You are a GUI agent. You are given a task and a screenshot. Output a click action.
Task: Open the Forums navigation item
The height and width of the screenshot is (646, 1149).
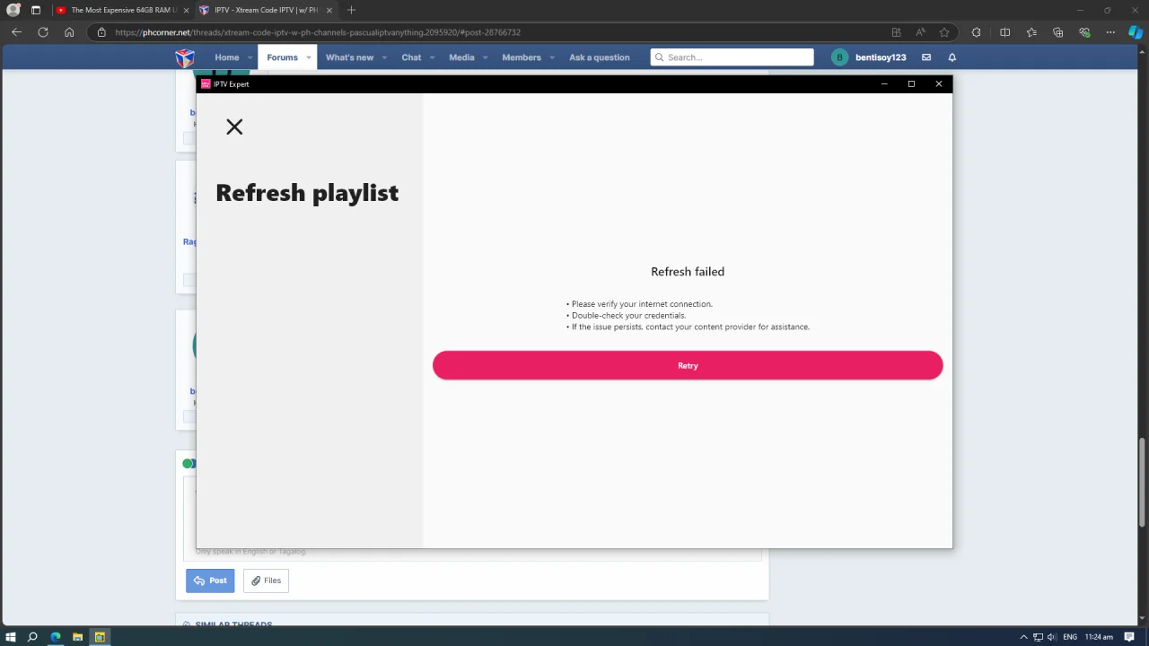(x=282, y=57)
